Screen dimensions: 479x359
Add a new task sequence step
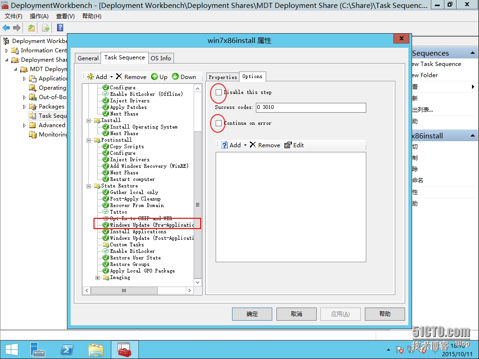point(97,77)
